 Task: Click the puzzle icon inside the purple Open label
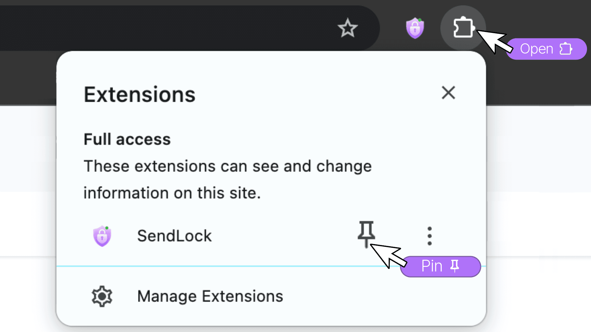pyautogui.click(x=566, y=49)
